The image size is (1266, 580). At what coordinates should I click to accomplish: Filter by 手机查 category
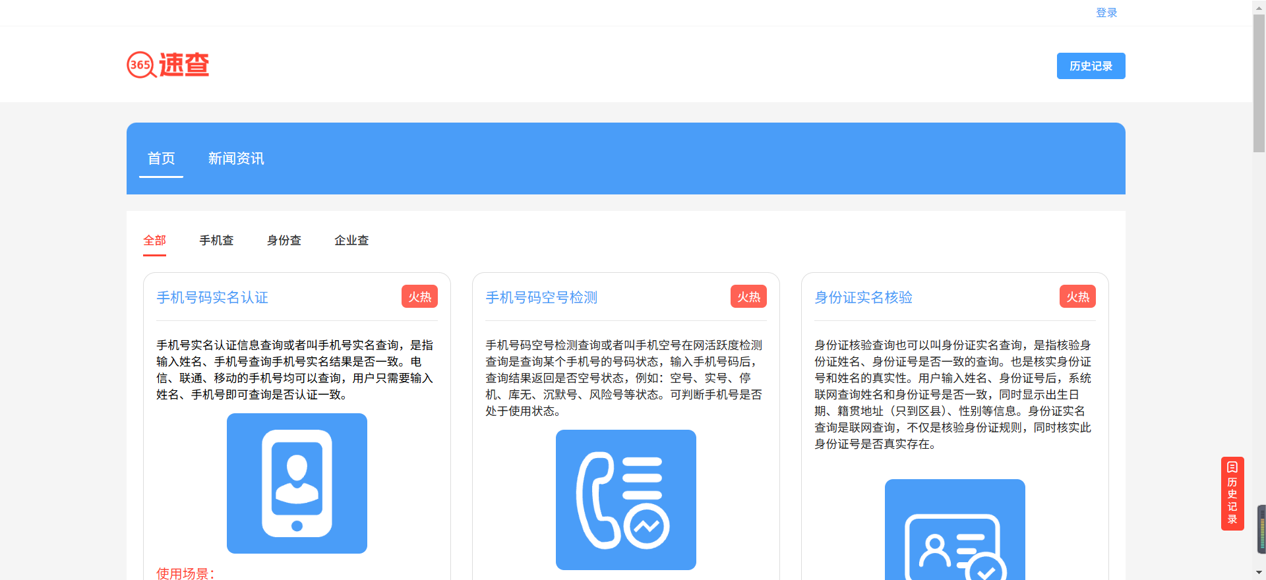click(216, 241)
